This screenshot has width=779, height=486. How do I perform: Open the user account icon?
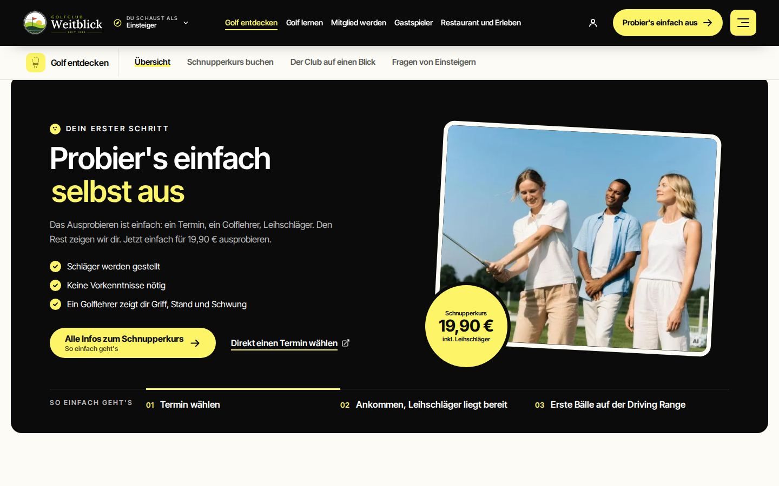593,23
